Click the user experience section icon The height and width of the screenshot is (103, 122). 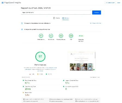(22, 23)
